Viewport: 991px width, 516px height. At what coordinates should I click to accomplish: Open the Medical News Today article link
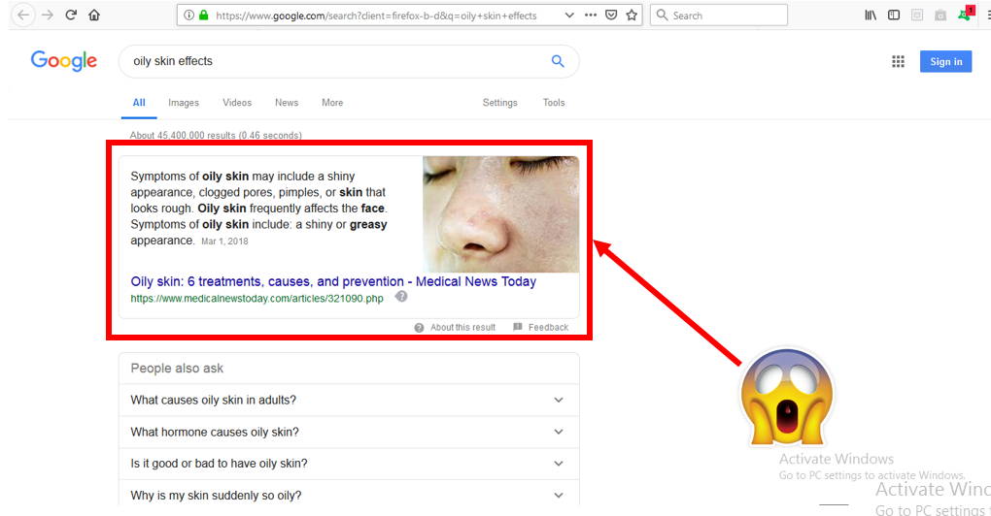point(333,282)
